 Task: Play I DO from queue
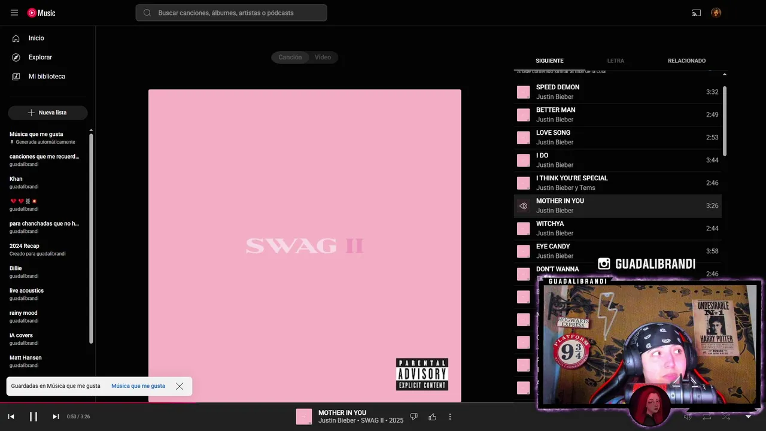click(618, 160)
